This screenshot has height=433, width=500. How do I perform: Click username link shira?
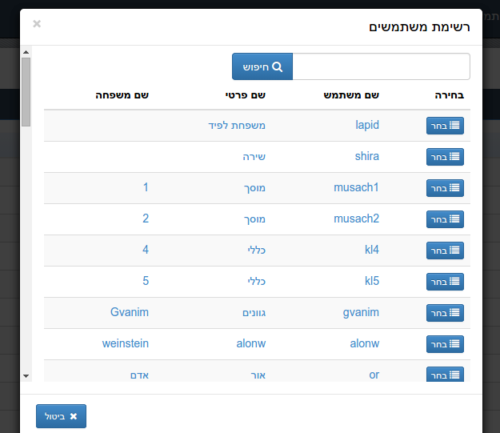coord(367,156)
